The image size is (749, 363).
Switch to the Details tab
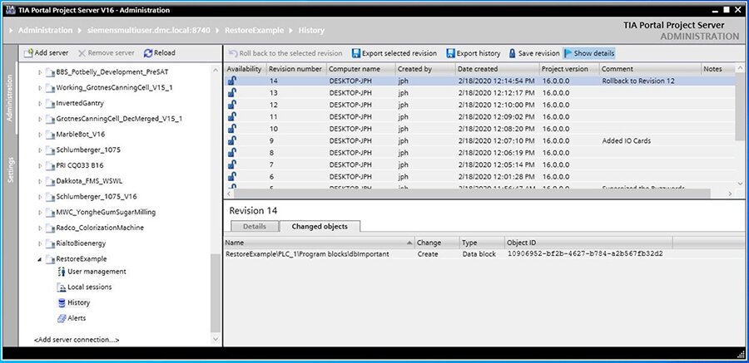pos(254,227)
